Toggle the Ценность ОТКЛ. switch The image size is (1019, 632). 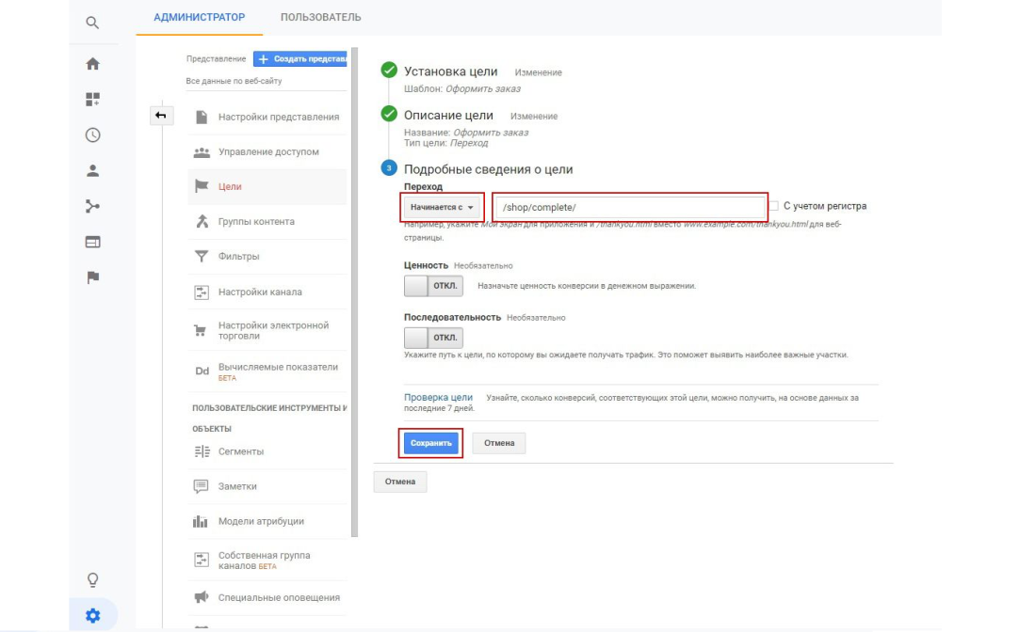pos(433,286)
